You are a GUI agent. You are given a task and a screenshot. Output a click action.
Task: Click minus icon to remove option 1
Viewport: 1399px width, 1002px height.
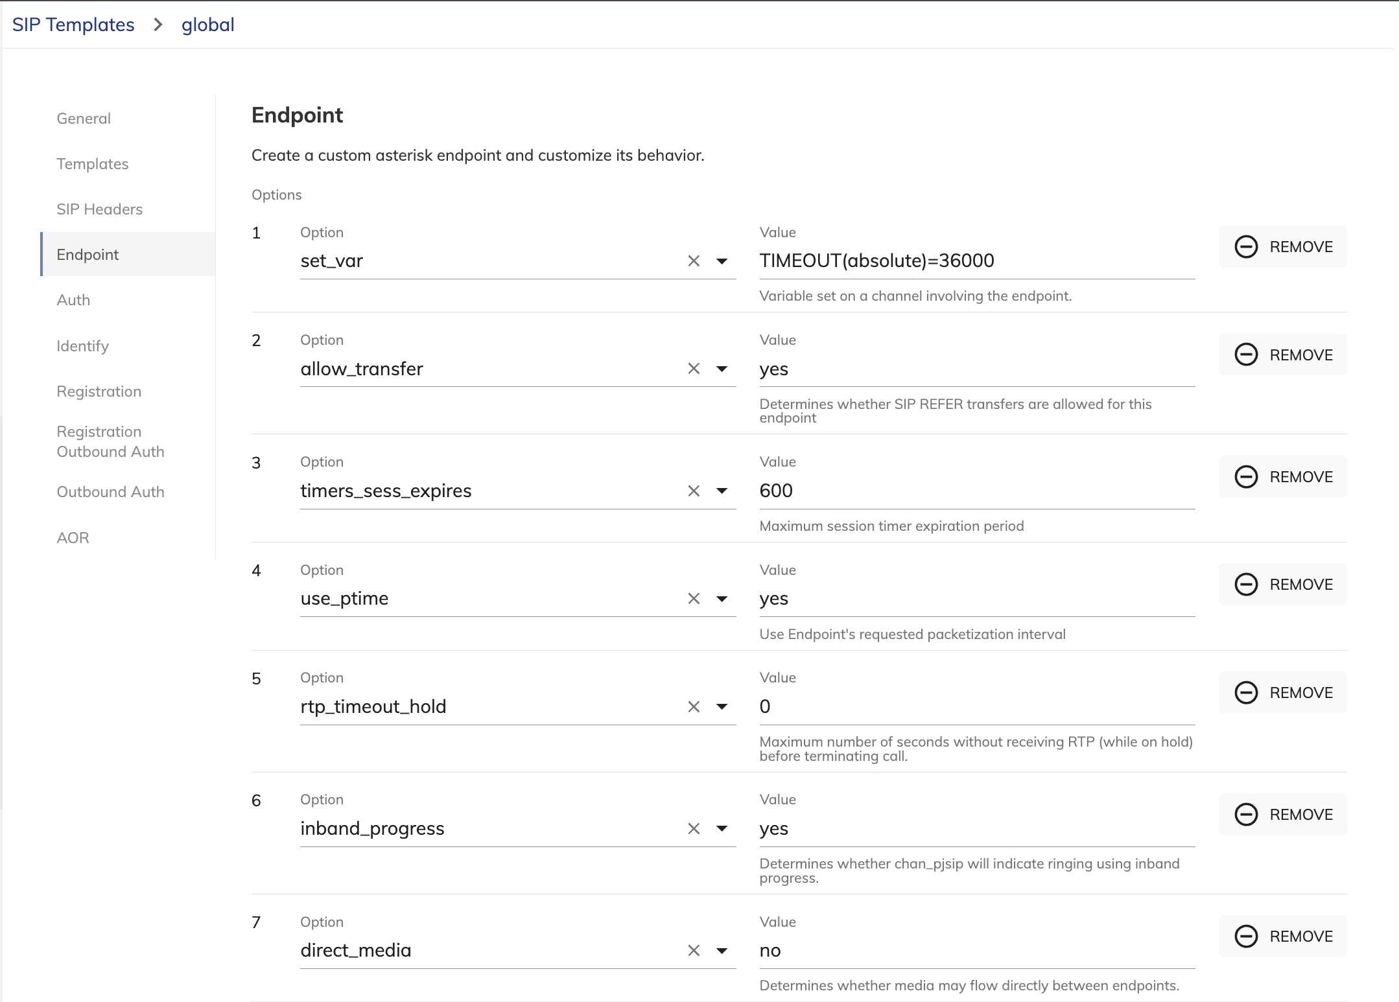1246,247
